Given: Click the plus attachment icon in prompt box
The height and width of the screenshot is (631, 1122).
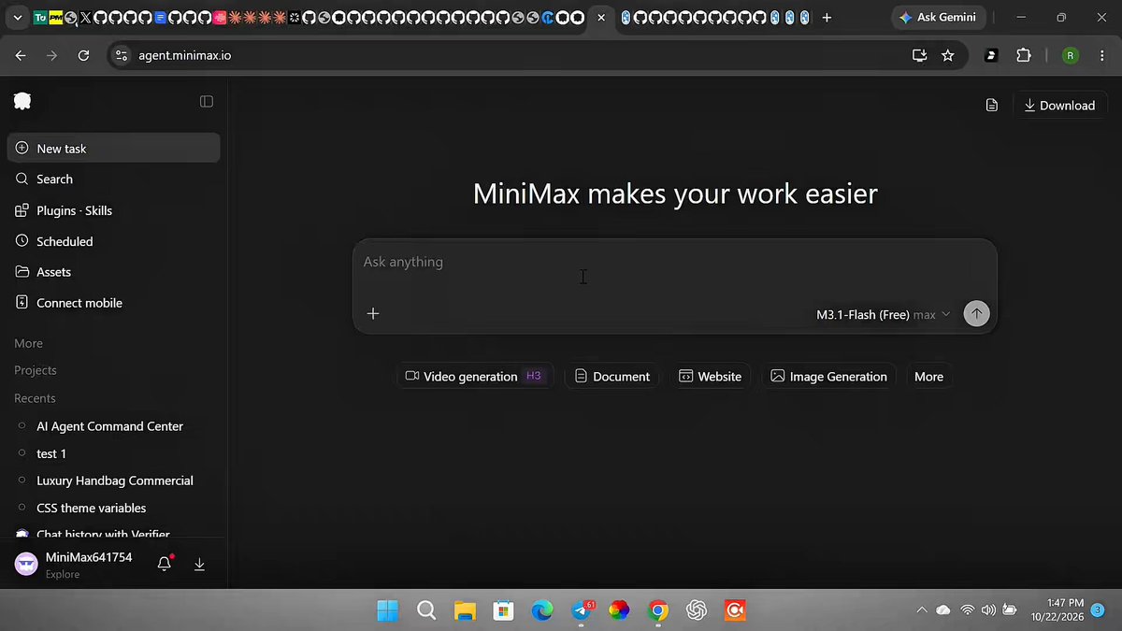Looking at the screenshot, I should click(373, 313).
